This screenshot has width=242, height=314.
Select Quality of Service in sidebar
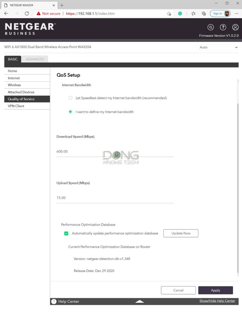27,99
